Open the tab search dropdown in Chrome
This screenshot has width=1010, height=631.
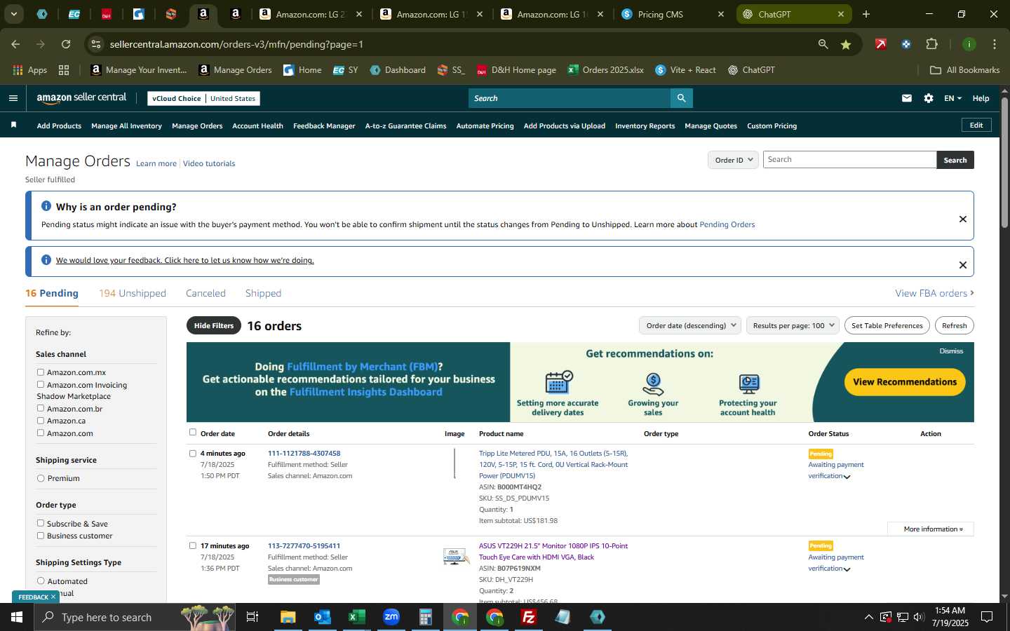tap(13, 14)
